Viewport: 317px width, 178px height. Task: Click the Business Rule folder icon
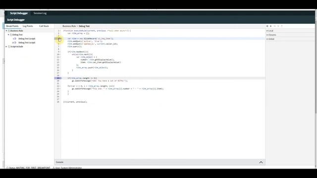[9, 31]
